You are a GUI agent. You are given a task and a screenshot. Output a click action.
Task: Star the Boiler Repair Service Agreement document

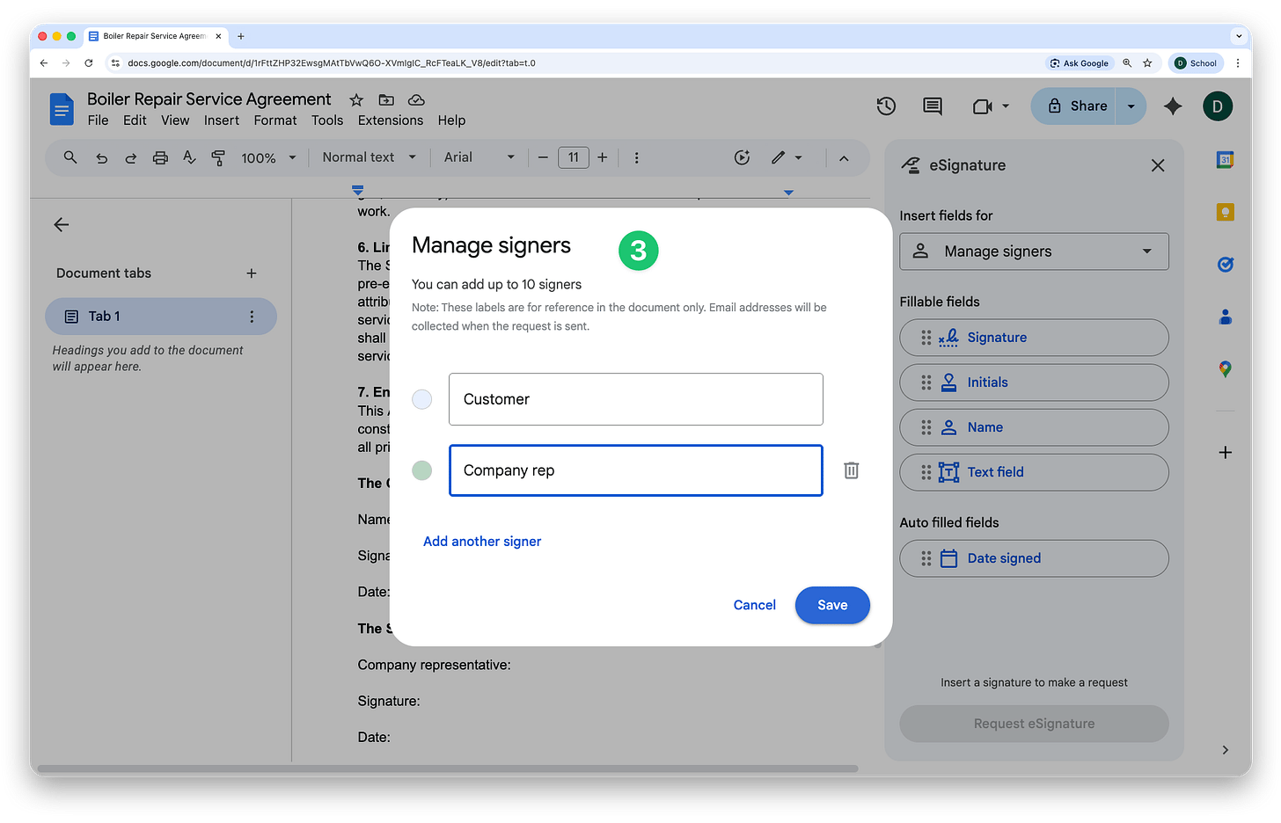tap(356, 100)
